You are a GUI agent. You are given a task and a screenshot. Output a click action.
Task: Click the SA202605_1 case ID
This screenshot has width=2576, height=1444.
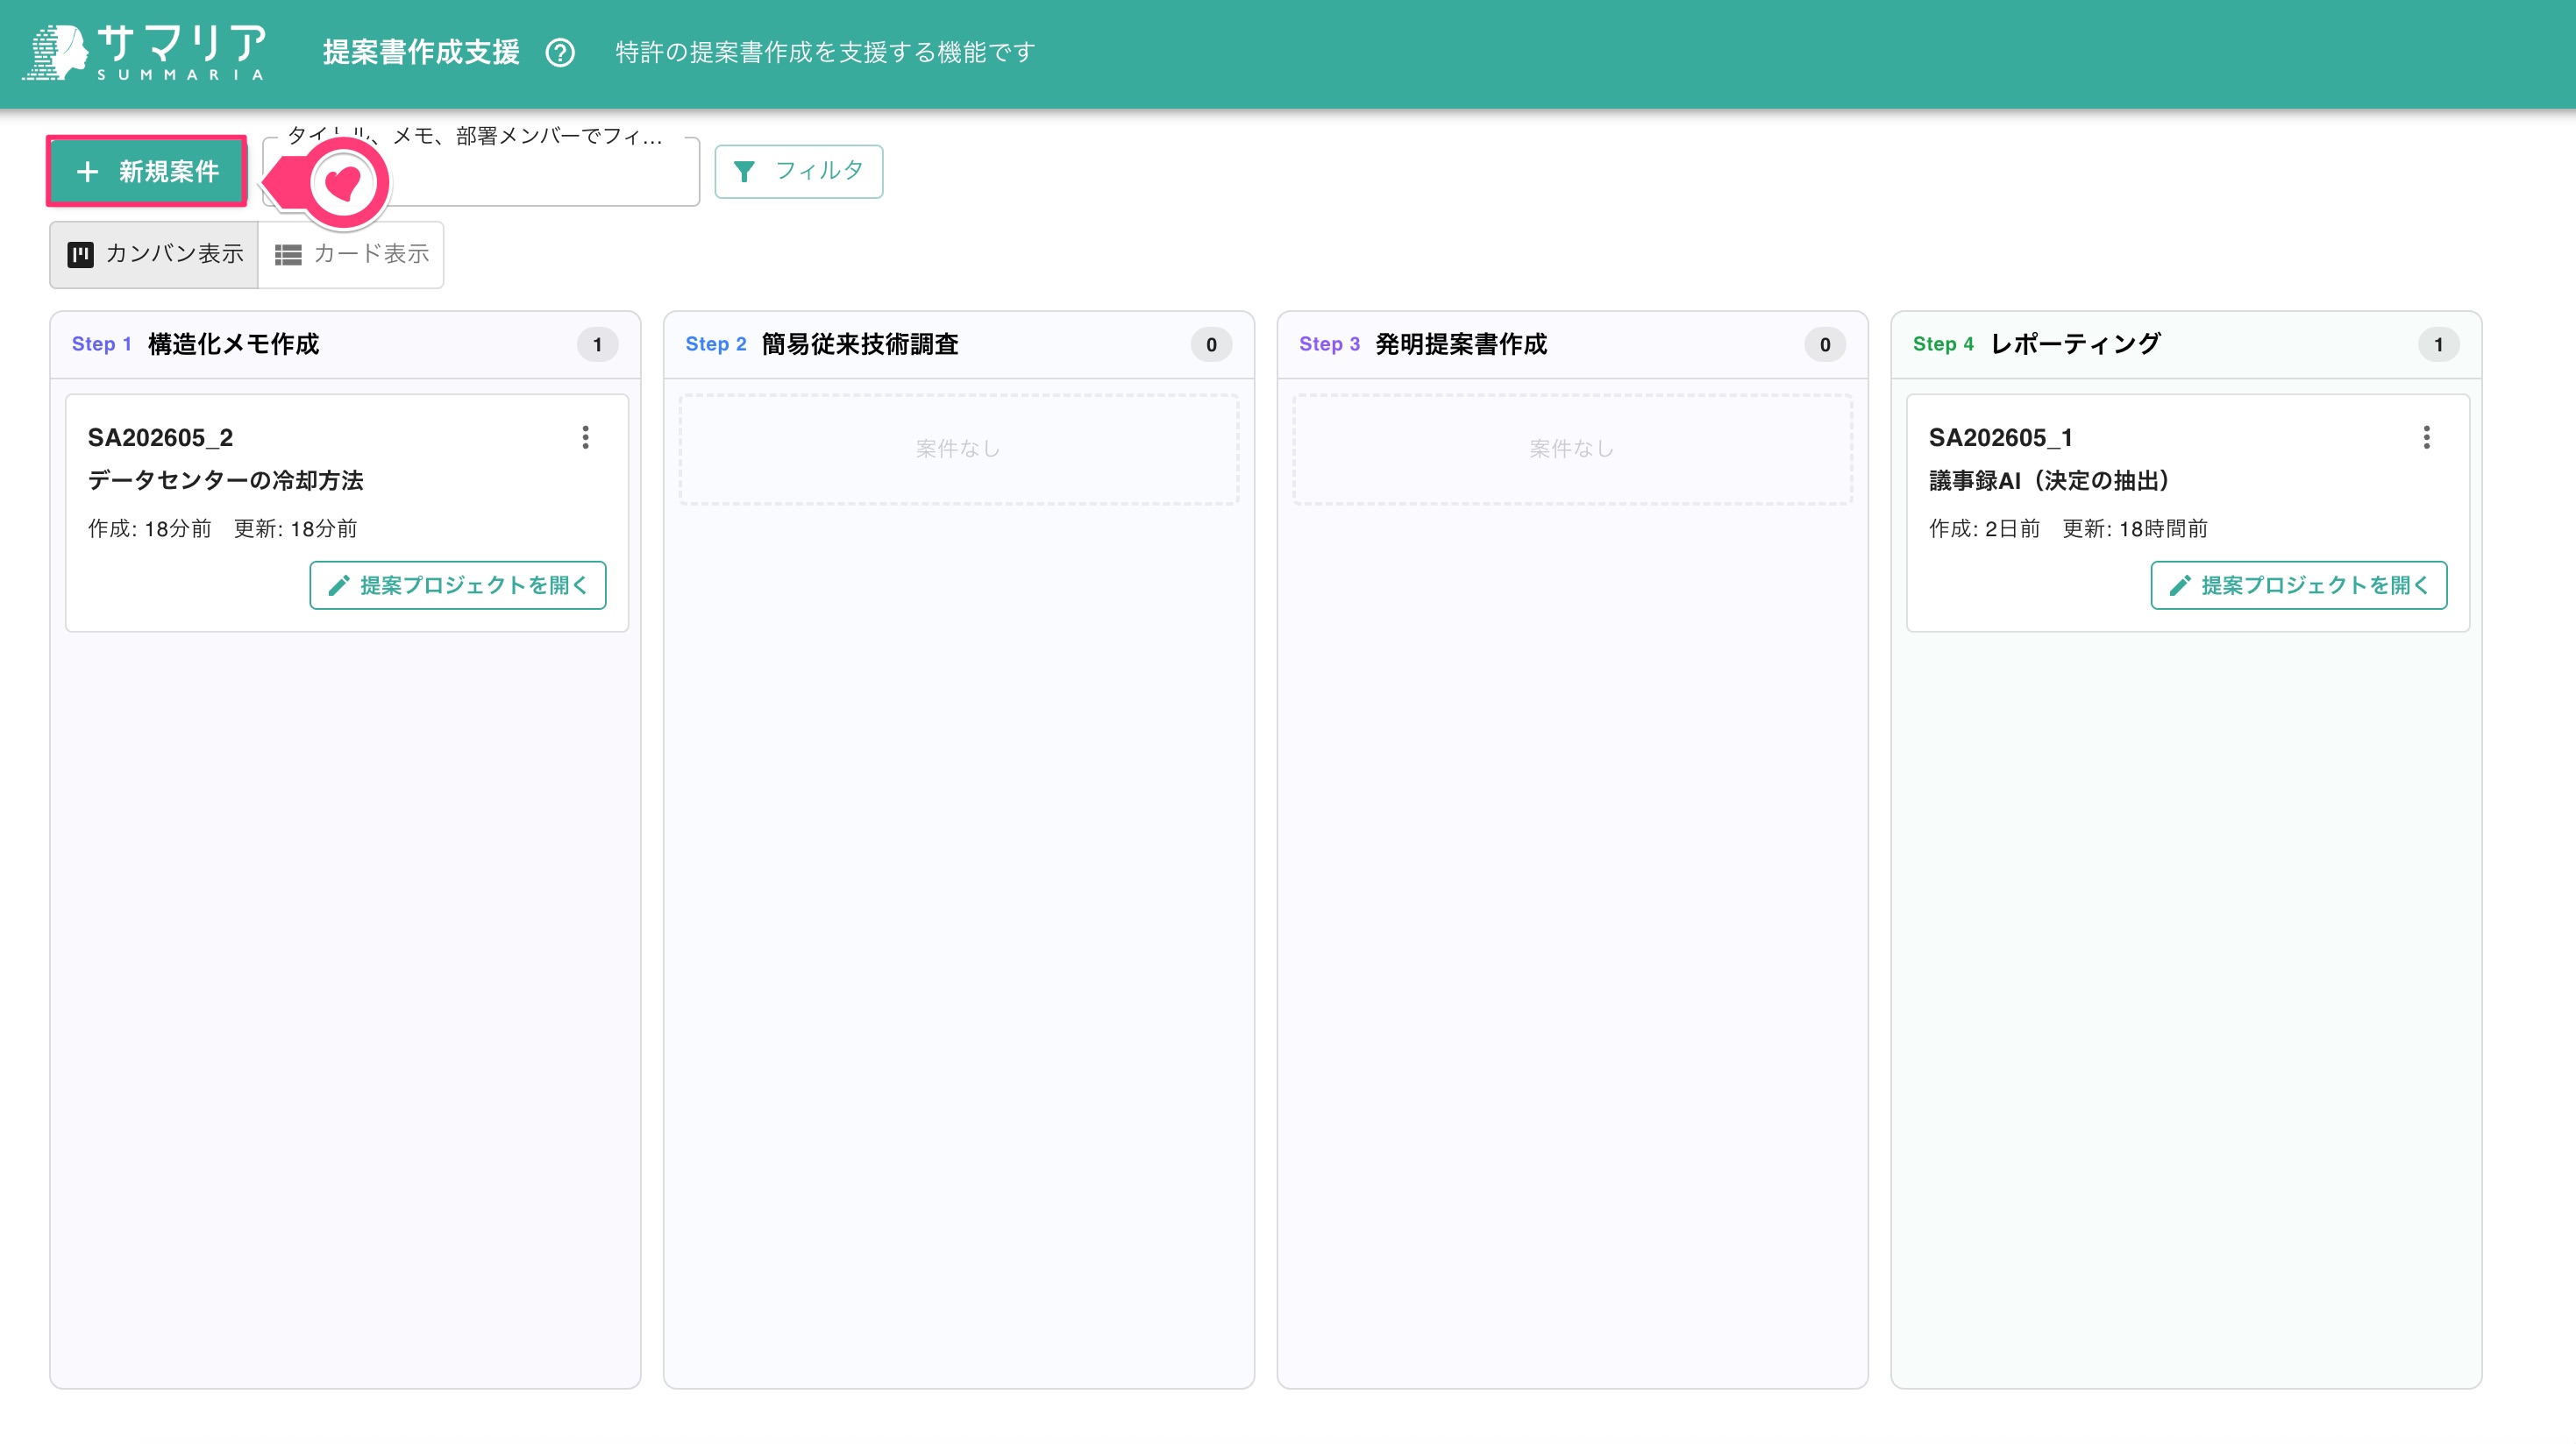pyautogui.click(x=2001, y=438)
